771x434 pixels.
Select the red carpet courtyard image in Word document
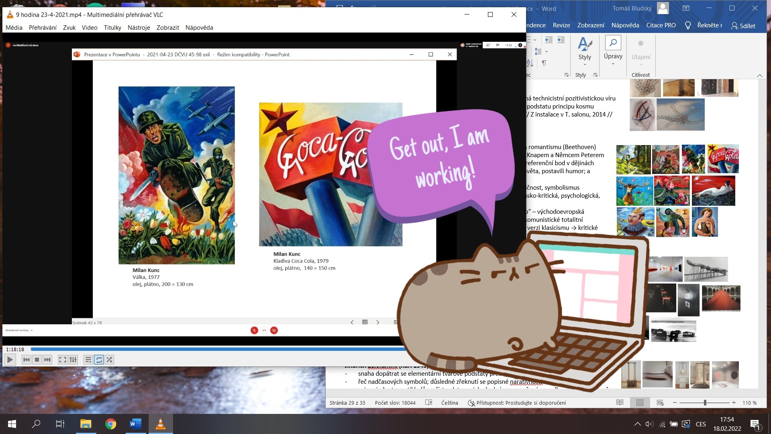[x=721, y=298]
